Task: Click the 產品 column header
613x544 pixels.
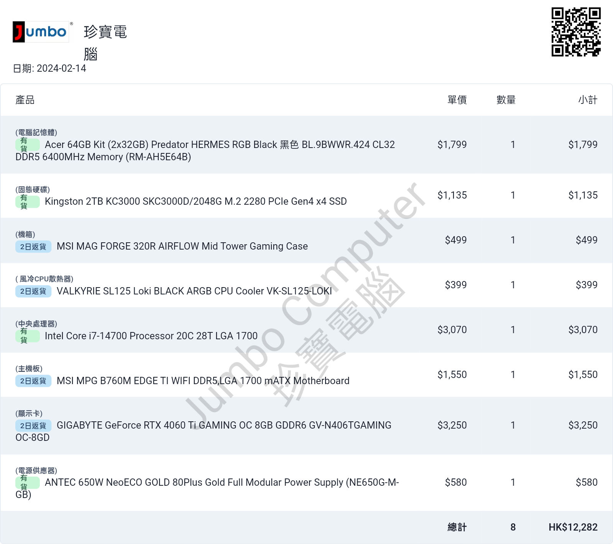Action: point(25,100)
